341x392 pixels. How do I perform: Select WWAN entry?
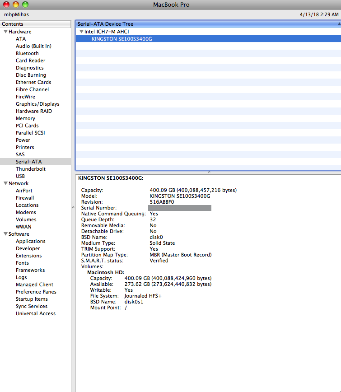tap(23, 227)
